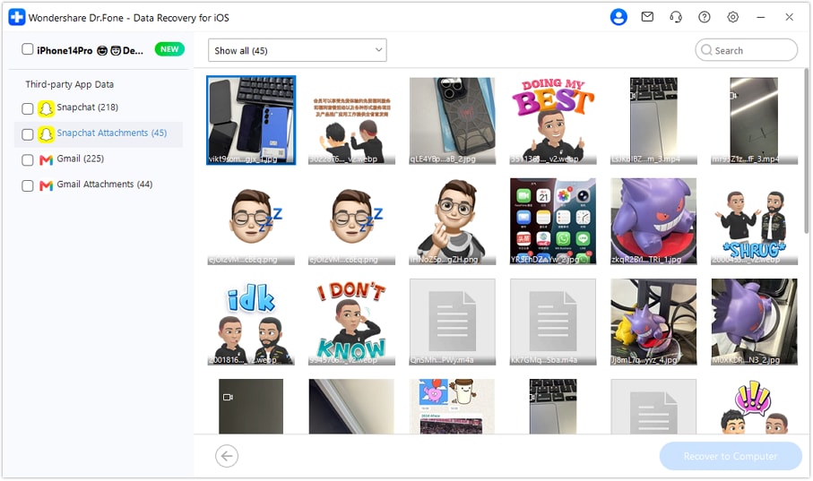
Task: Select the I DON'T KNOW sticker thumbnail
Action: coord(351,322)
